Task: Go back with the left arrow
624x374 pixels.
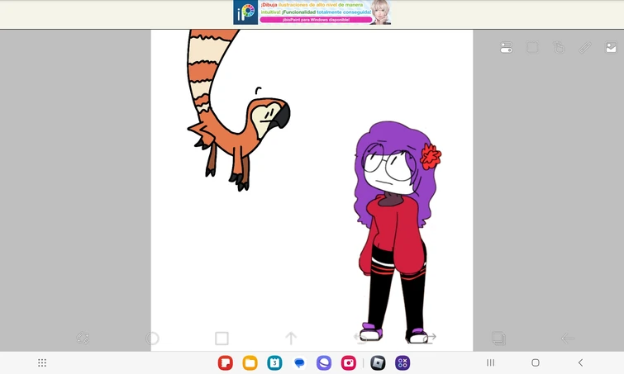Action: point(568,338)
